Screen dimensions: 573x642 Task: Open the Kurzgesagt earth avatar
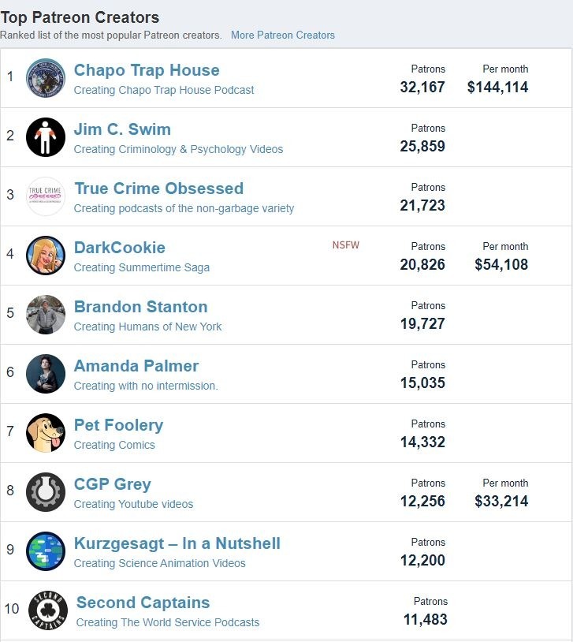pyautogui.click(x=46, y=551)
